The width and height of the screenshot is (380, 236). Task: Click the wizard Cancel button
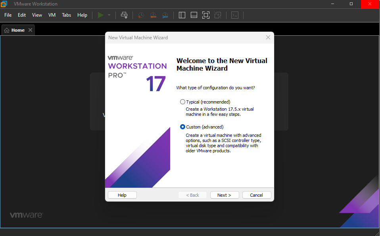click(256, 195)
